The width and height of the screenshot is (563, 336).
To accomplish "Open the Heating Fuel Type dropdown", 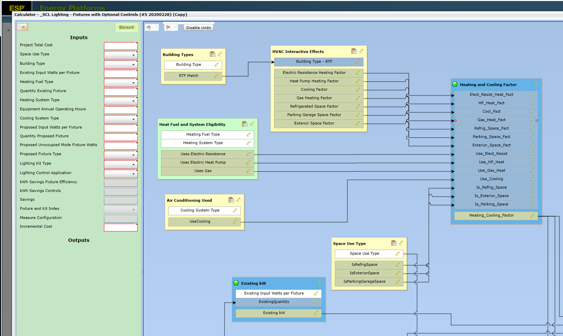I will point(133,83).
